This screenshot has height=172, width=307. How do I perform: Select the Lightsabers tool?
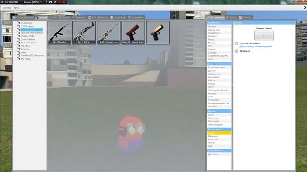pyautogui.click(x=219, y=154)
